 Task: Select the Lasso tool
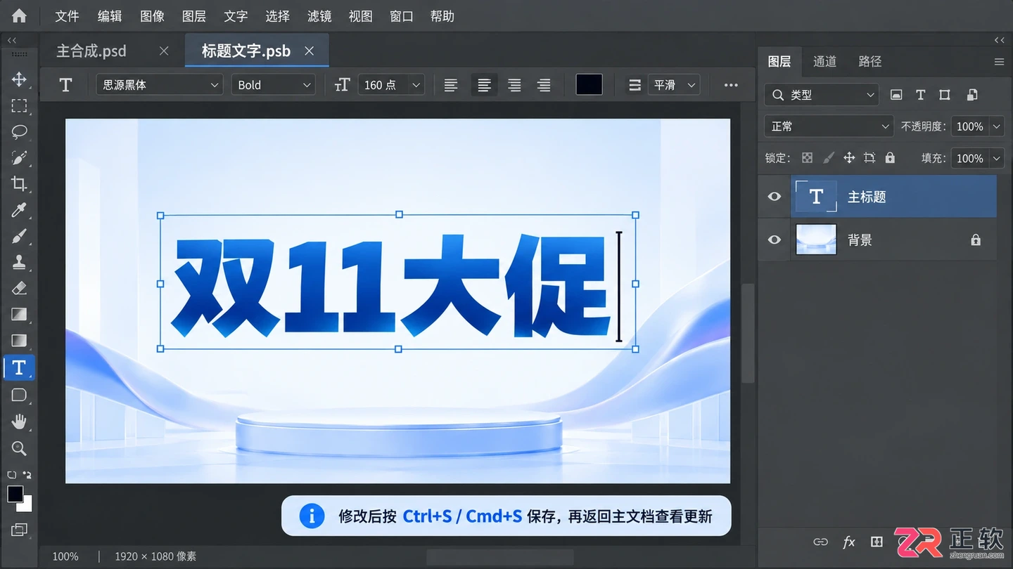[19, 131]
